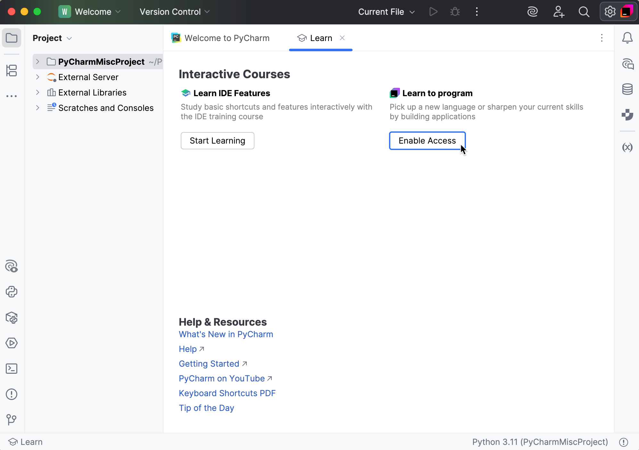Screen dimensions: 639x450
Task: Open the Terminal tool window
Action: (12, 369)
